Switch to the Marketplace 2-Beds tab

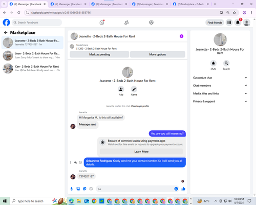coord(191,4)
